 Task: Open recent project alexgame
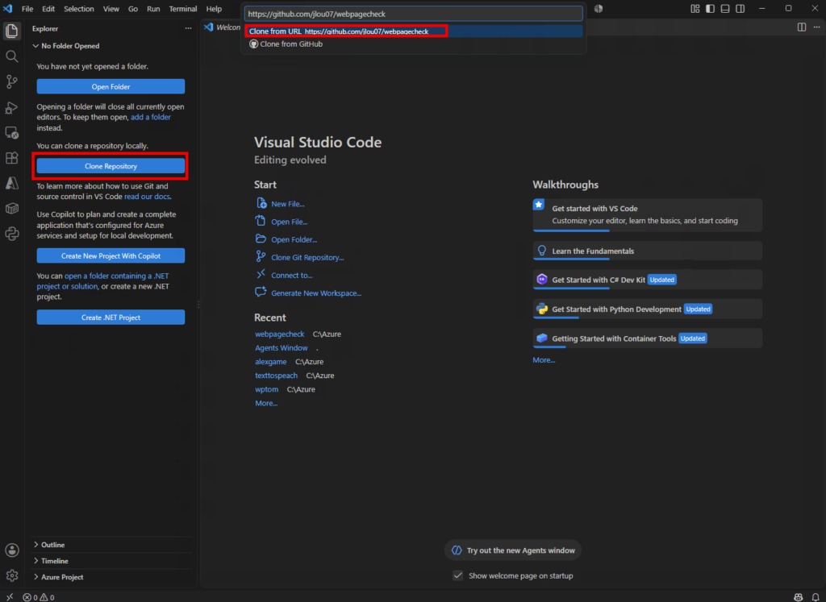point(271,362)
